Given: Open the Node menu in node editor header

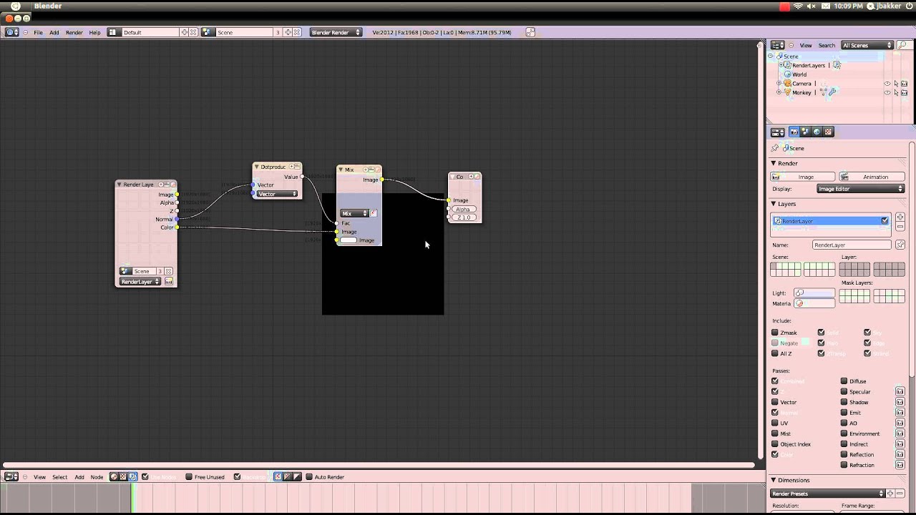Looking at the screenshot, I should click(97, 477).
